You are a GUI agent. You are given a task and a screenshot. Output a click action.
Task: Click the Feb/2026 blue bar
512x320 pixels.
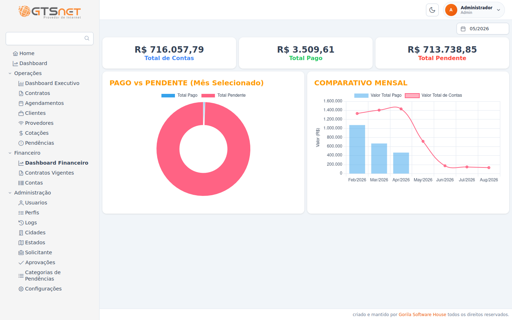click(357, 149)
